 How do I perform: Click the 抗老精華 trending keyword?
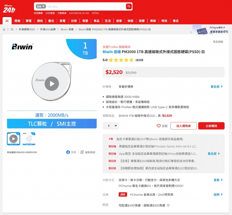38,13
